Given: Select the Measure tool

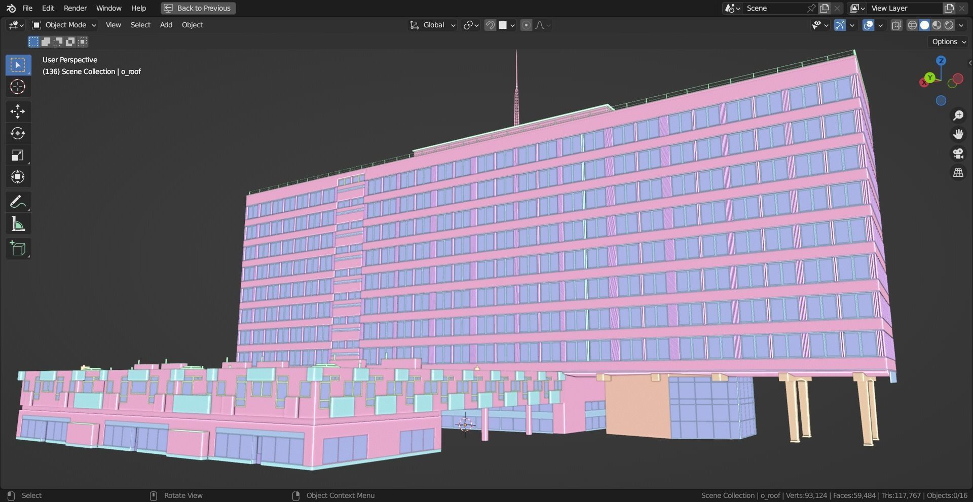Looking at the screenshot, I should tap(18, 223).
